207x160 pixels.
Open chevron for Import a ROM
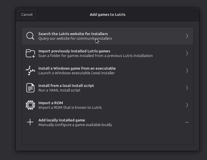coord(187,105)
